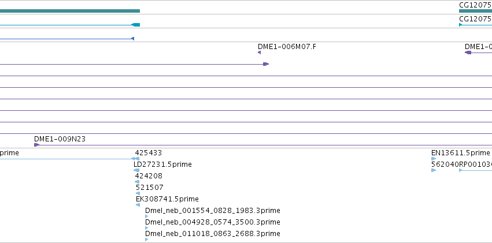
Task: Select the wide teal gene bar at the left
Action: (69, 11)
